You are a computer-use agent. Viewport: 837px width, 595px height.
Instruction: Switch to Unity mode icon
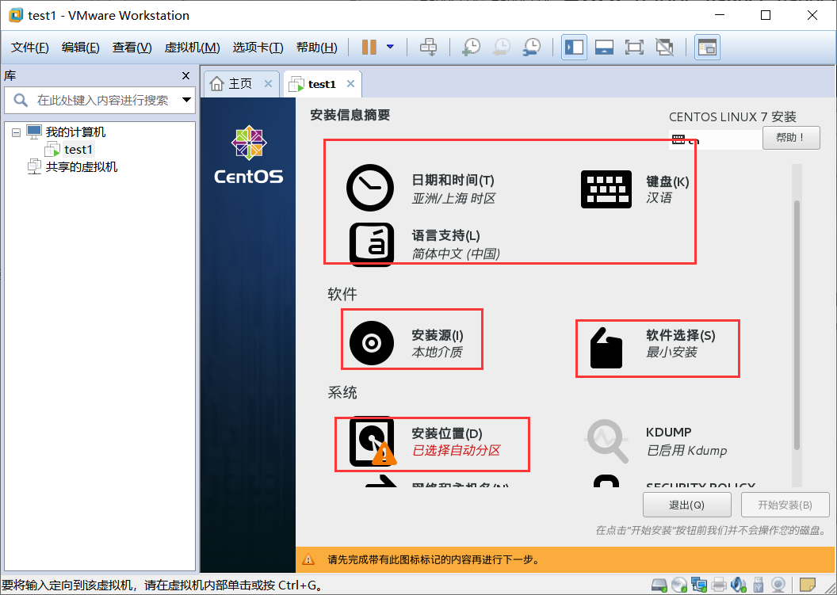[664, 47]
